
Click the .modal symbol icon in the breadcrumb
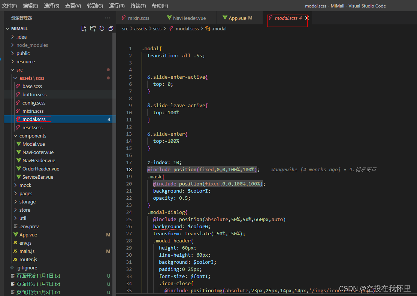click(208, 28)
